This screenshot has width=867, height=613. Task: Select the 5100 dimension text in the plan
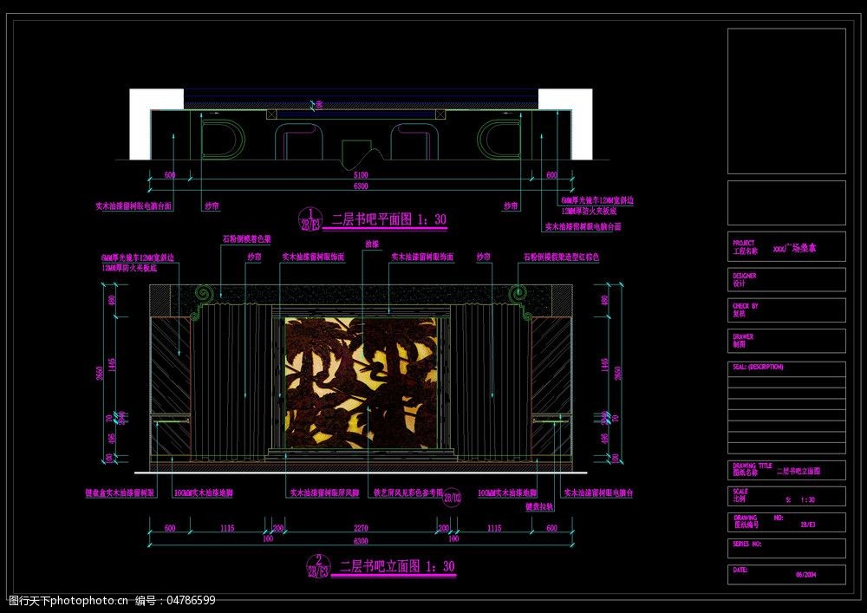(362, 175)
